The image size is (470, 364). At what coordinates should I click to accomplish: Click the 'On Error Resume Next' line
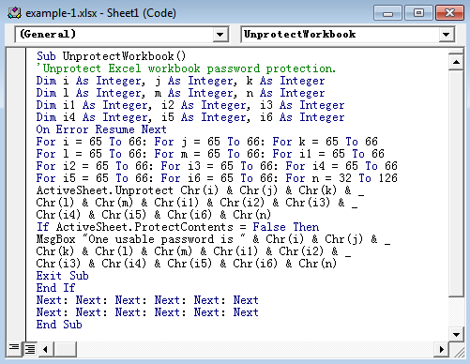[101, 129]
